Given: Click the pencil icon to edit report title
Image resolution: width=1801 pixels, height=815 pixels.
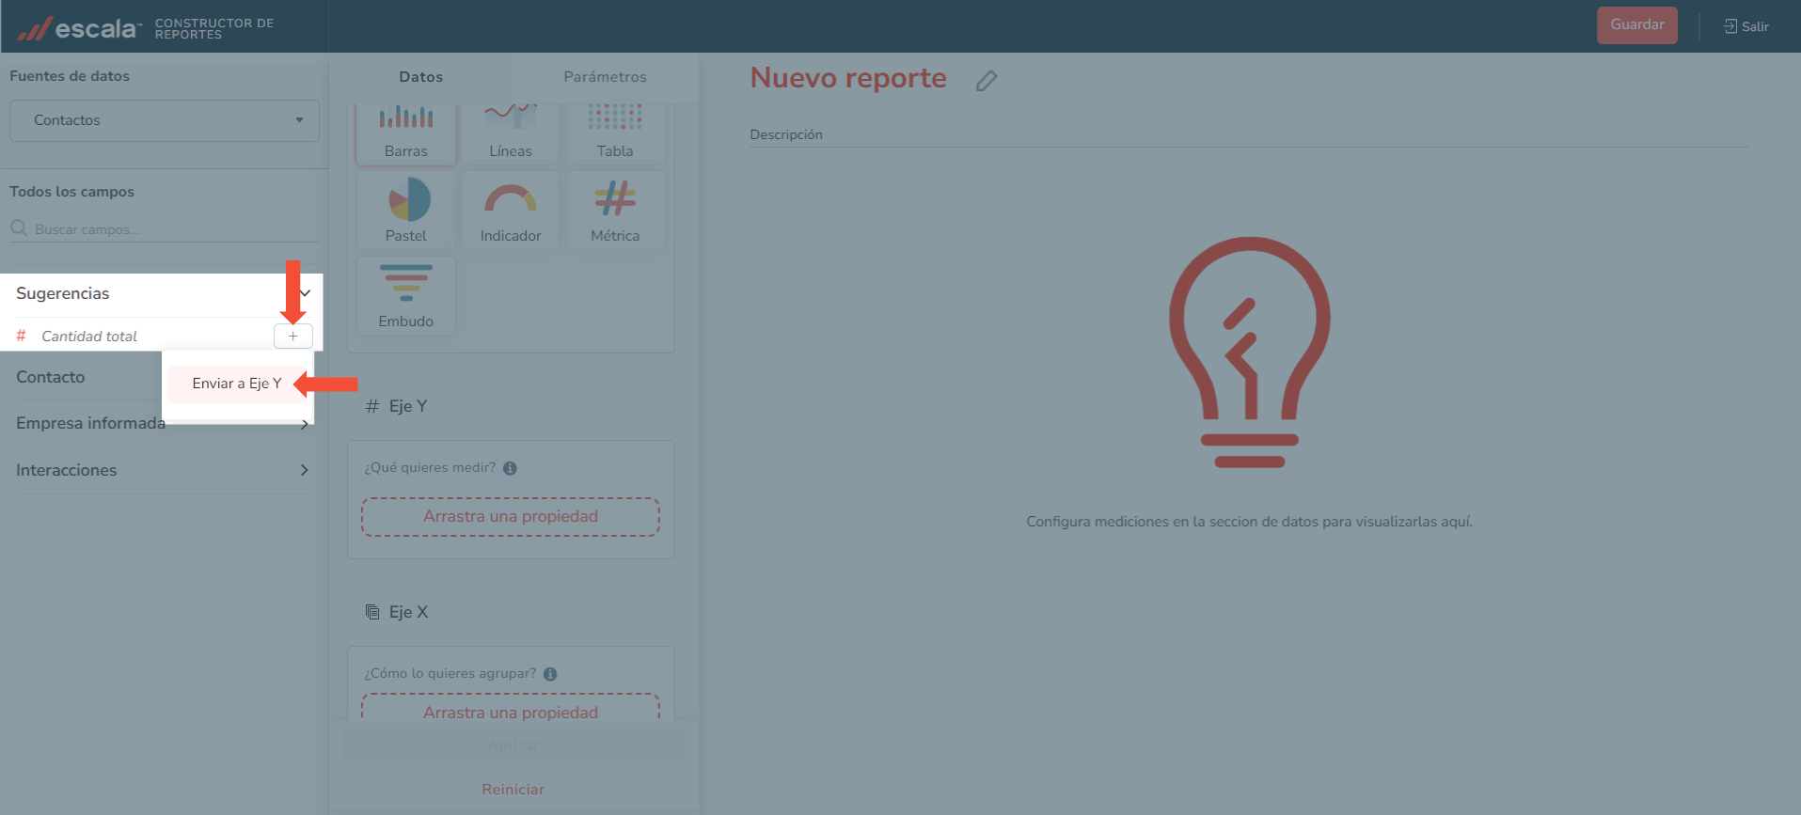Looking at the screenshot, I should click(986, 81).
